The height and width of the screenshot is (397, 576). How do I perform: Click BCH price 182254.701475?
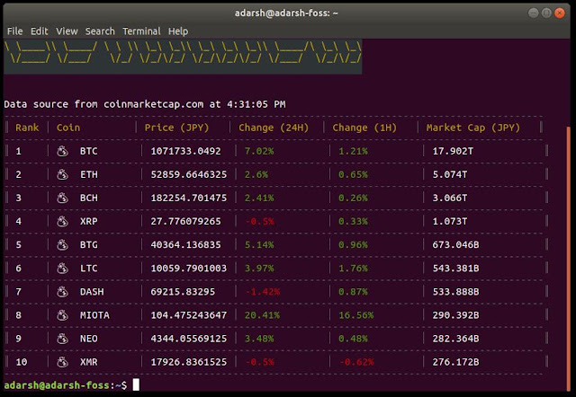(189, 198)
